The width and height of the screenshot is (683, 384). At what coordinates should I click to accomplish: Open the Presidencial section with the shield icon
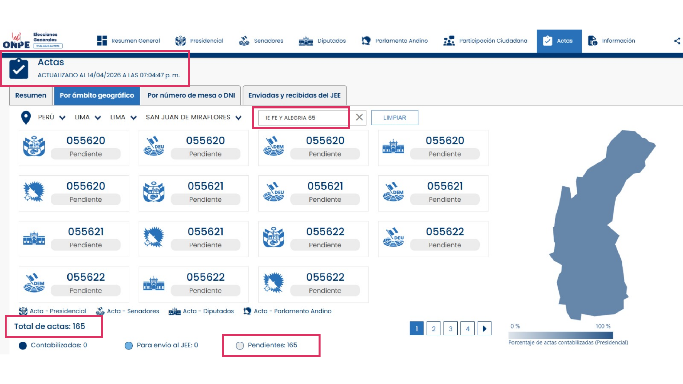(x=181, y=41)
